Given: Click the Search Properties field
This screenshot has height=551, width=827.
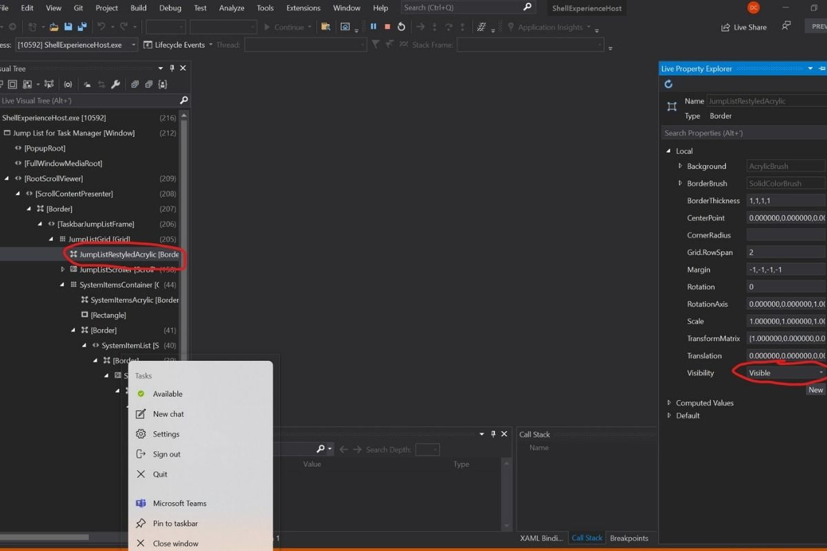Looking at the screenshot, I should pyautogui.click(x=743, y=133).
